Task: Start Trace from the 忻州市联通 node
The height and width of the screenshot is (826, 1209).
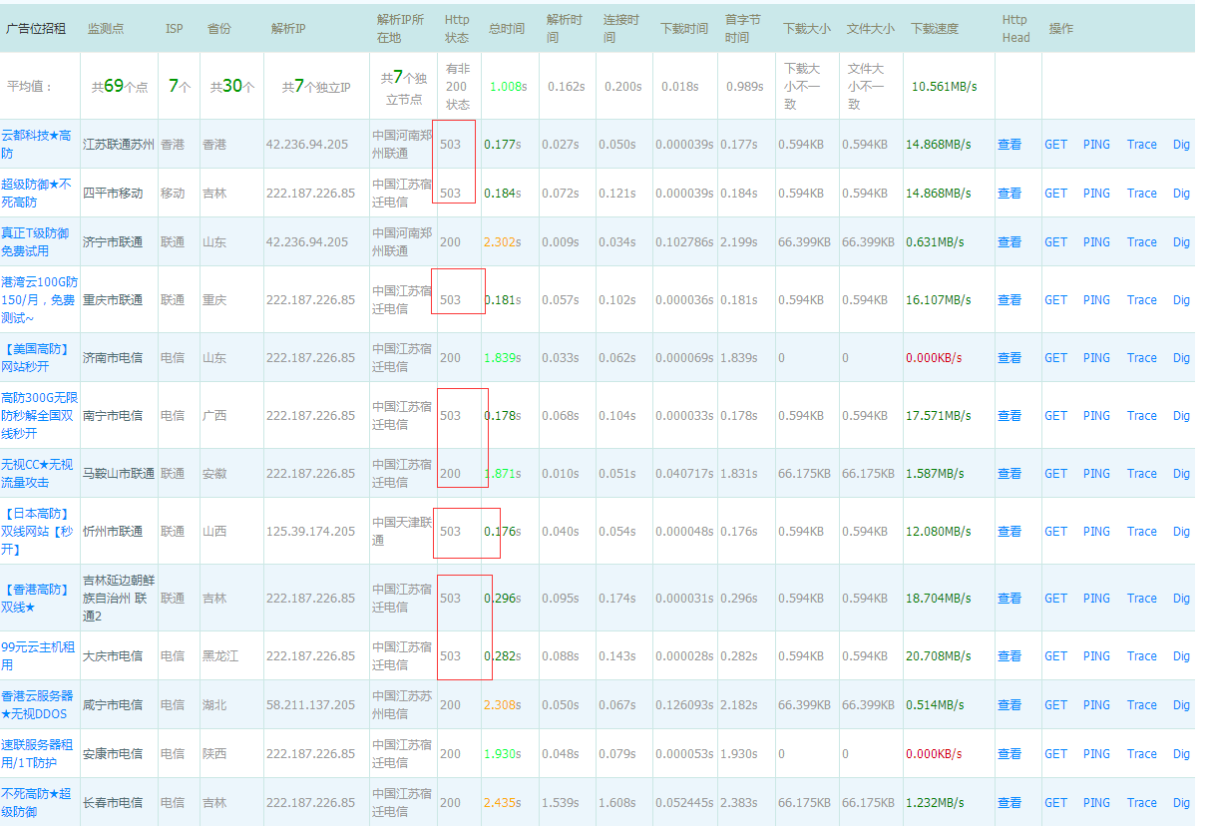Action: (x=1141, y=532)
